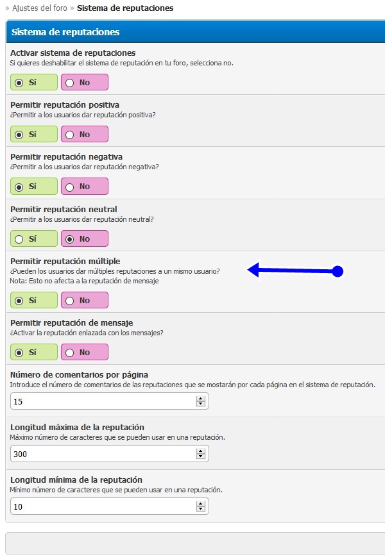Image resolution: width=385 pixels, height=559 pixels.
Task: Click the Longitud mínima spinner arrows
Action: pyautogui.click(x=201, y=506)
